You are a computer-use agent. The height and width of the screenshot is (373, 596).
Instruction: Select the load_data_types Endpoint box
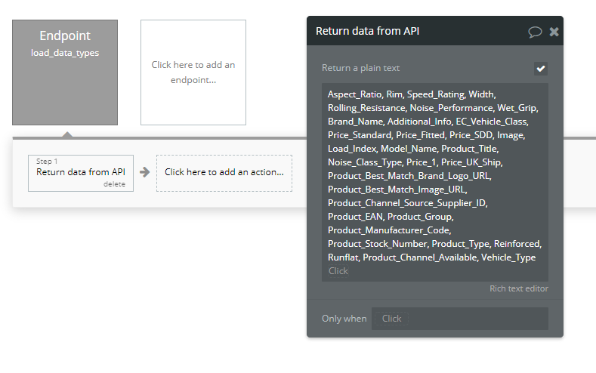point(65,72)
